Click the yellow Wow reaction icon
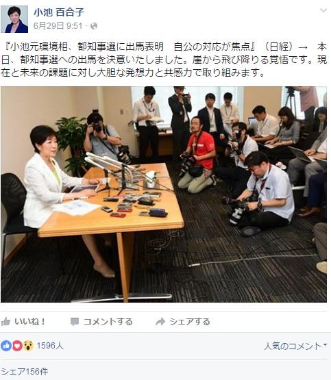 [28, 346]
